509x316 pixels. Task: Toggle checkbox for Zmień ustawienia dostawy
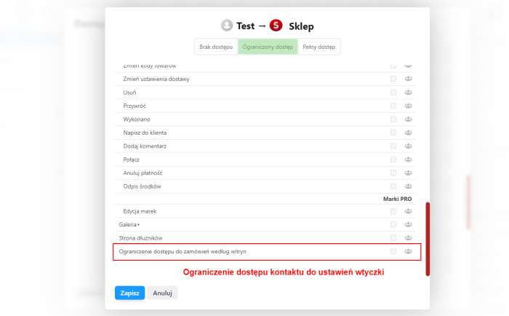coord(393,79)
